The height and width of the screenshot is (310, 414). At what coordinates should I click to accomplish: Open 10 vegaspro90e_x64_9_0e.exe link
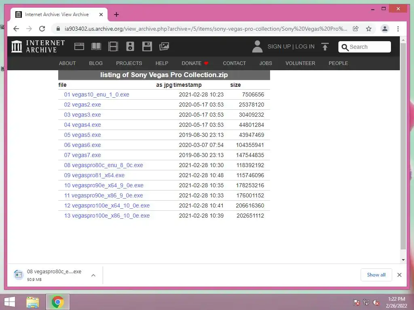coord(104,185)
